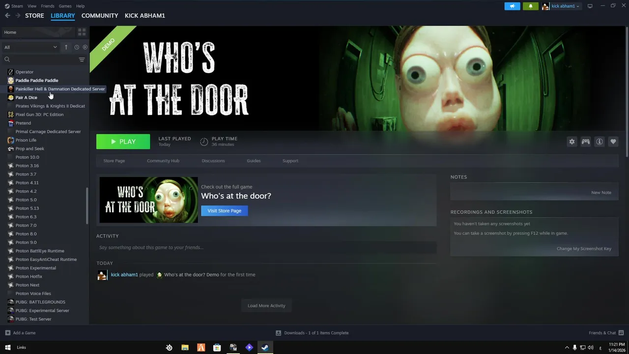Image resolution: width=629 pixels, height=354 pixels.
Task: Open the KICK ABHAM1 profile tab
Action: 145,16
